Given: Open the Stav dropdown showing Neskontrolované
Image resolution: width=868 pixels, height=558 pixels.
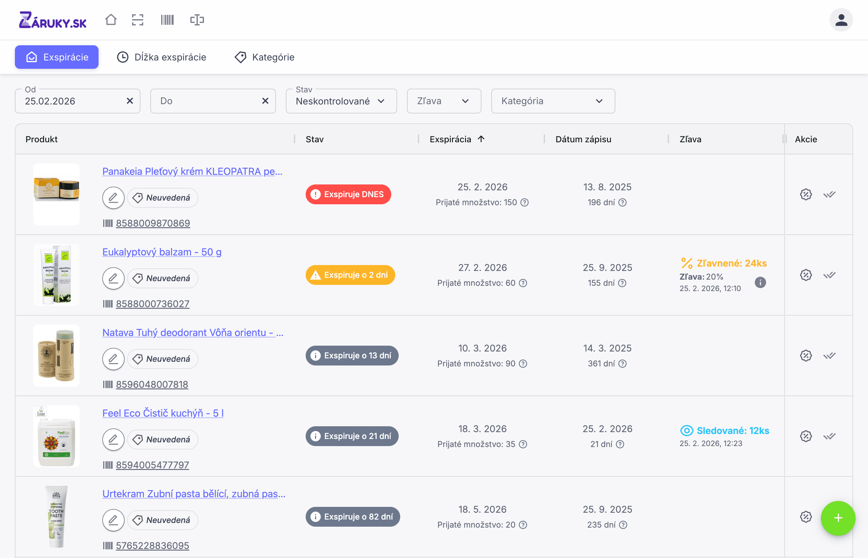Looking at the screenshot, I should click(341, 101).
